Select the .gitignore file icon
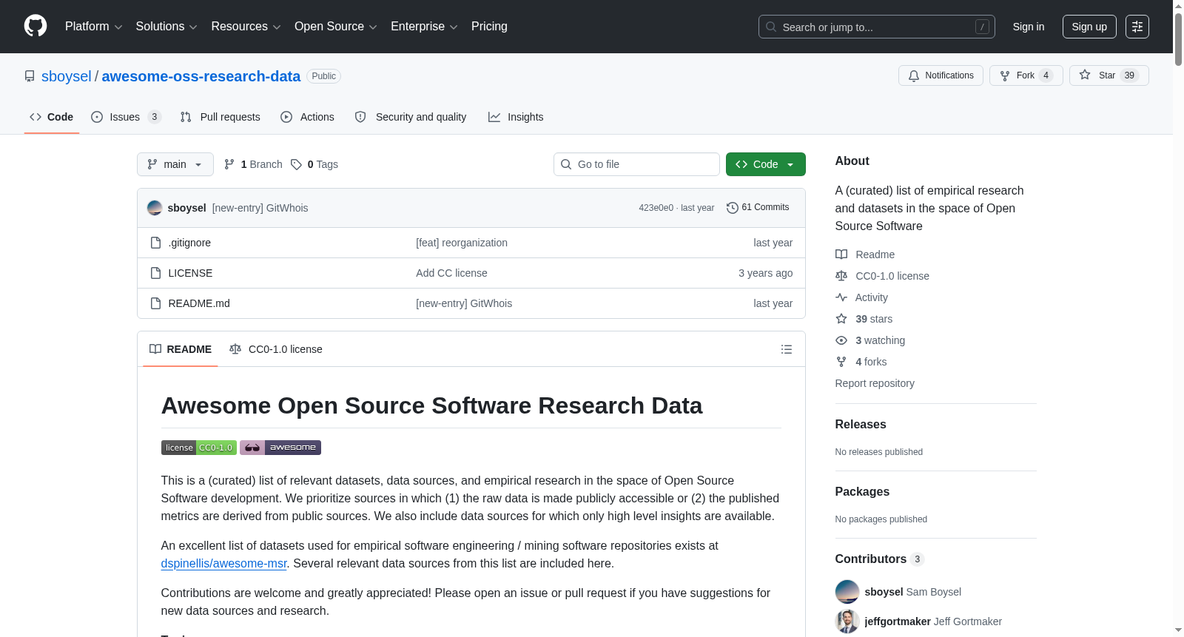The height and width of the screenshot is (637, 1184). point(155,243)
